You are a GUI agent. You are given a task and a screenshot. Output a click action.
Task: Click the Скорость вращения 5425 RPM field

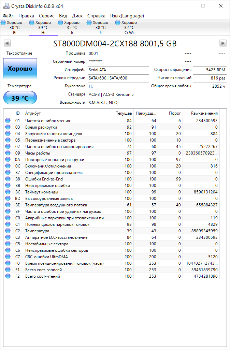[210, 70]
